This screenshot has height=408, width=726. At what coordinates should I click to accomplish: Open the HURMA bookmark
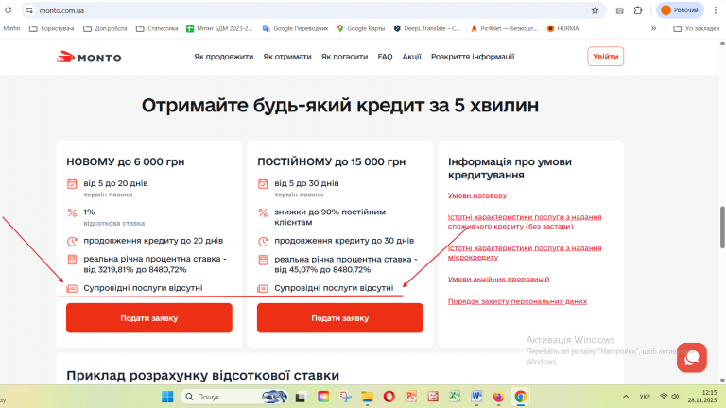coord(562,28)
